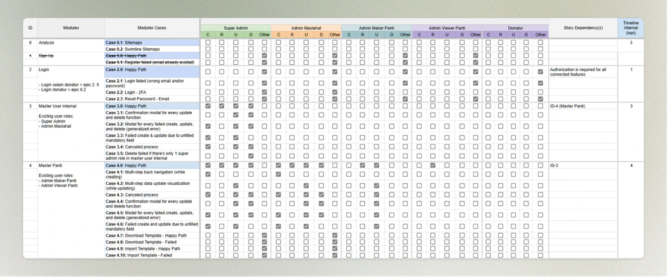Screen dimensions: 667x277
Task: Toggle Super Admin U checkbox for Case 3.1
Action: [x=236, y=115]
